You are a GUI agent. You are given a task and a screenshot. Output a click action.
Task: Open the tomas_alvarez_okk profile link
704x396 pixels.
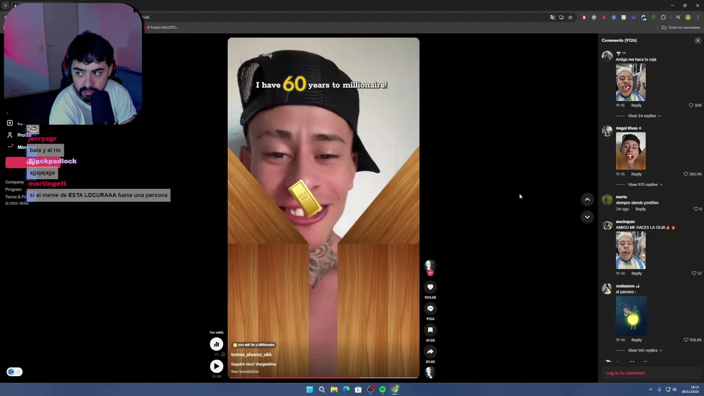pyautogui.click(x=251, y=355)
